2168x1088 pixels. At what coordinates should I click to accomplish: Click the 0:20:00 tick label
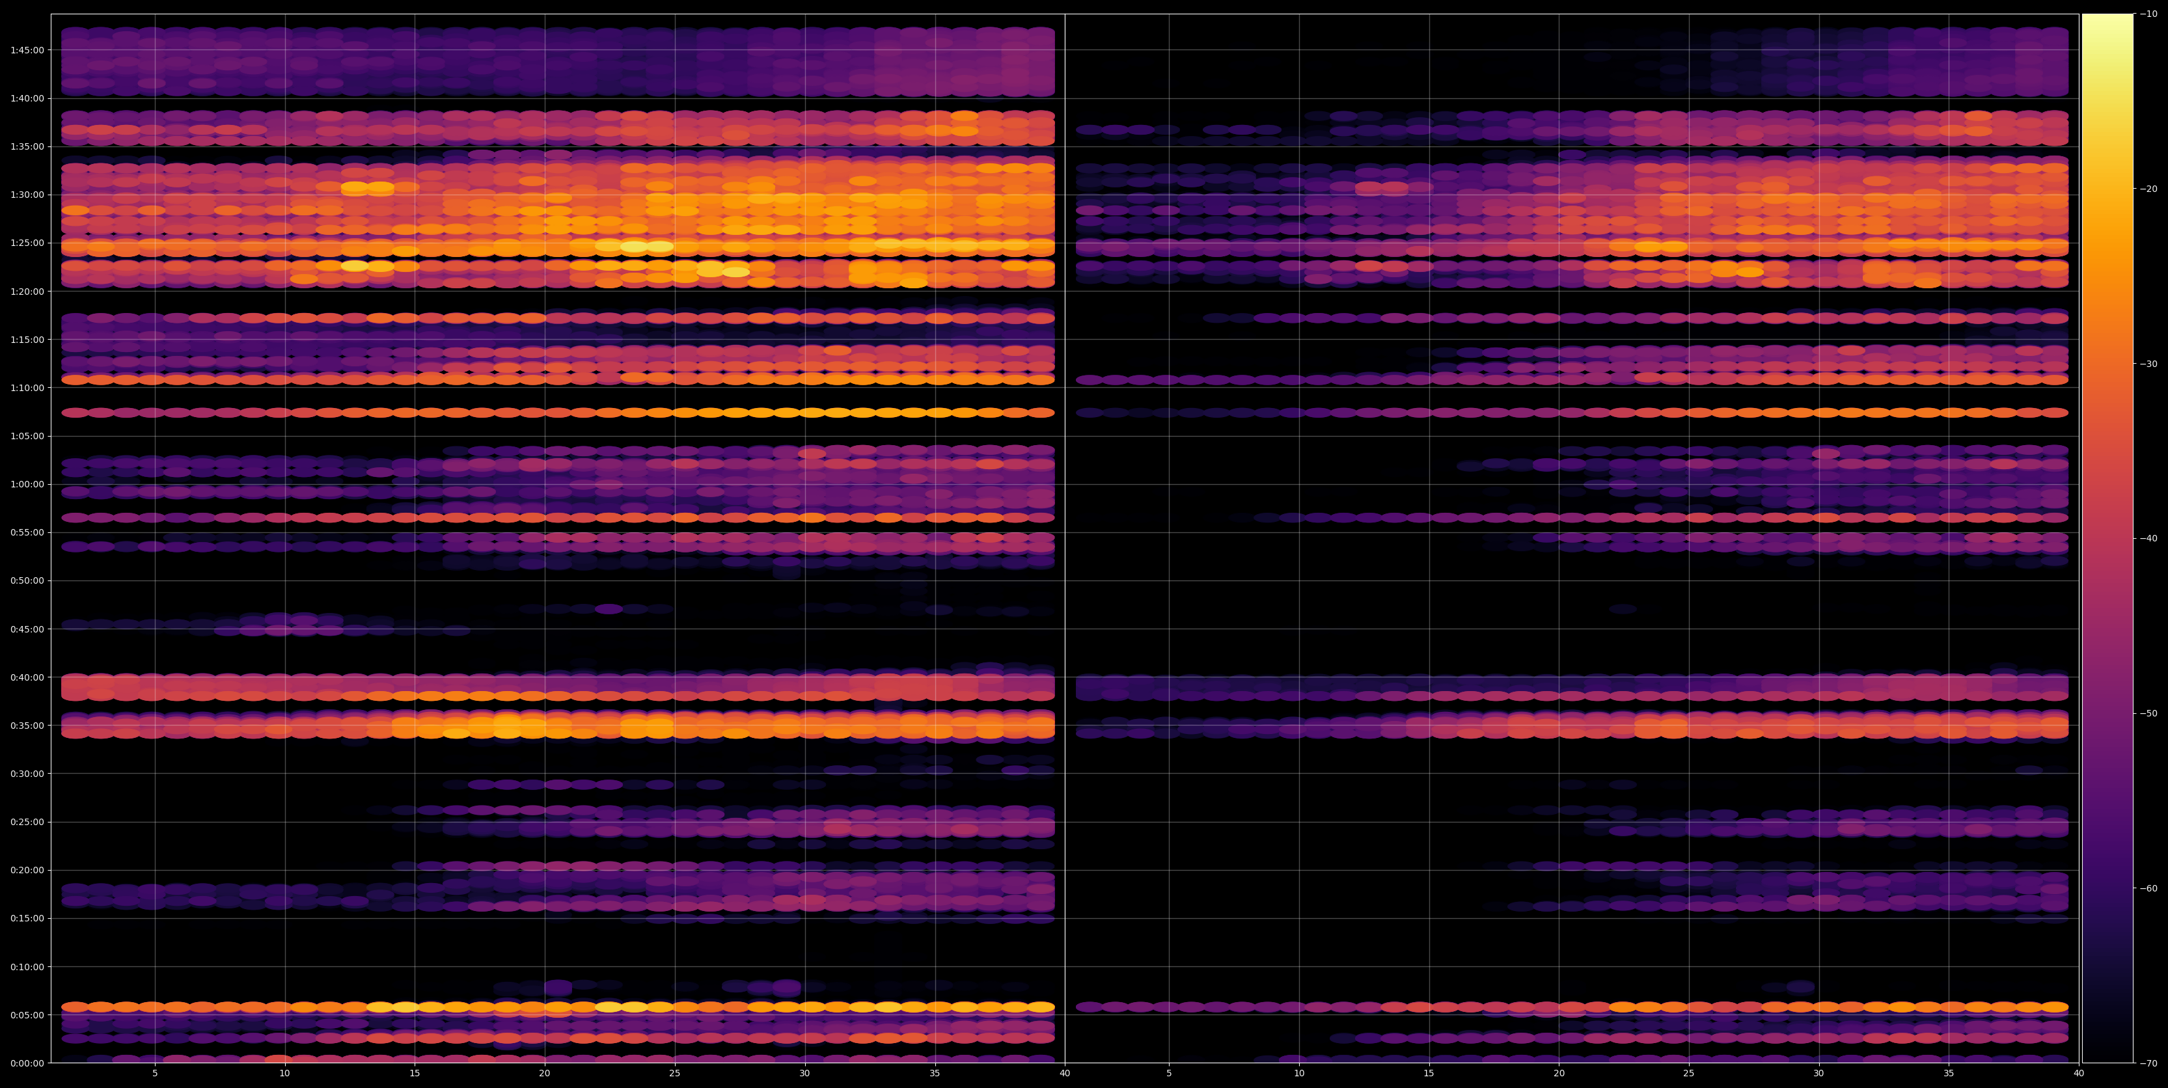coord(27,870)
